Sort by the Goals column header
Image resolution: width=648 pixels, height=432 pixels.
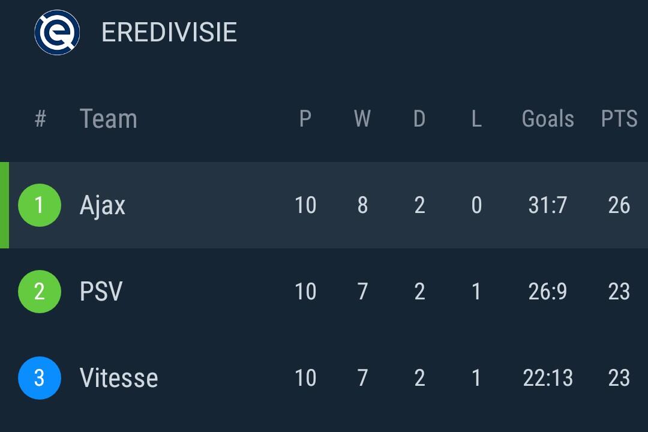[548, 119]
